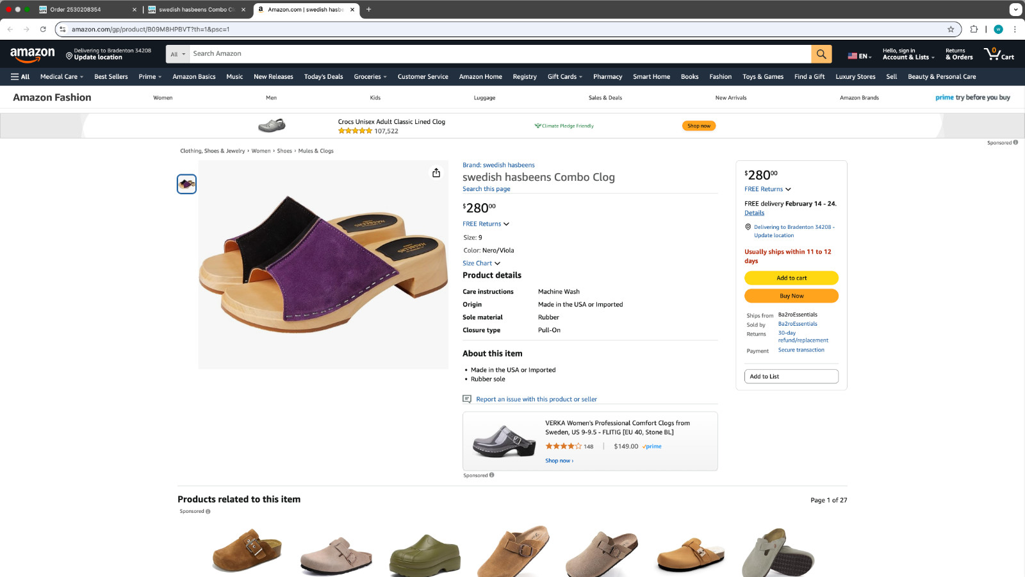Select the clog product thumbnail image
This screenshot has height=577, width=1025.
[x=186, y=184]
